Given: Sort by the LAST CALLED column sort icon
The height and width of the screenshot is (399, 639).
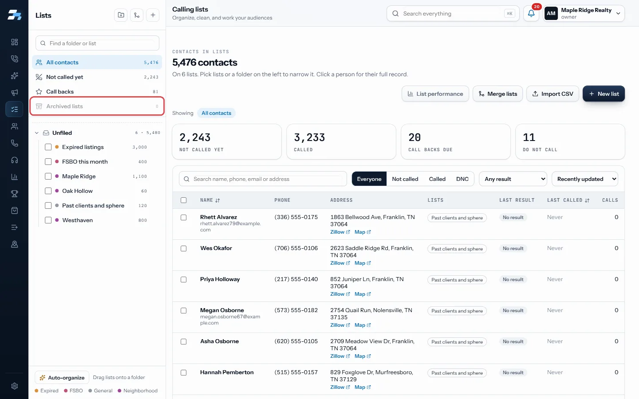Looking at the screenshot, I should 587,200.
